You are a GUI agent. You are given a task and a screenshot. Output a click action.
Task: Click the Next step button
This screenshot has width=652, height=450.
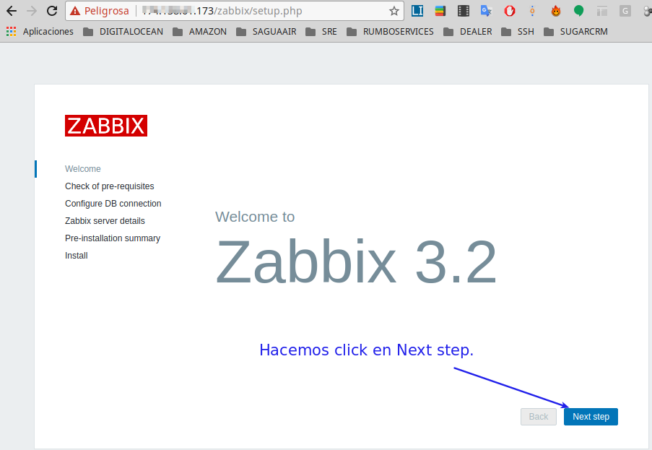[x=591, y=417]
